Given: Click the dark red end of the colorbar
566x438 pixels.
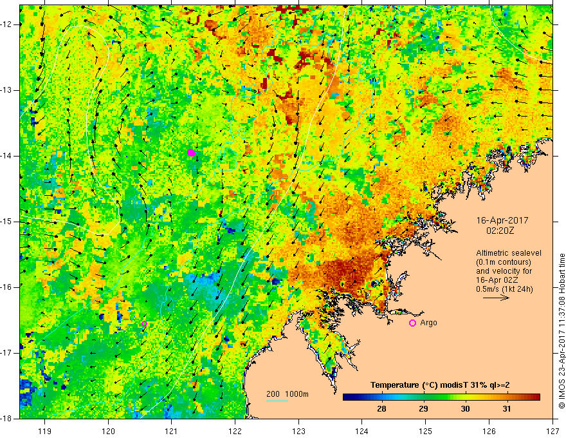Looking at the screenshot, I should (x=536, y=397).
